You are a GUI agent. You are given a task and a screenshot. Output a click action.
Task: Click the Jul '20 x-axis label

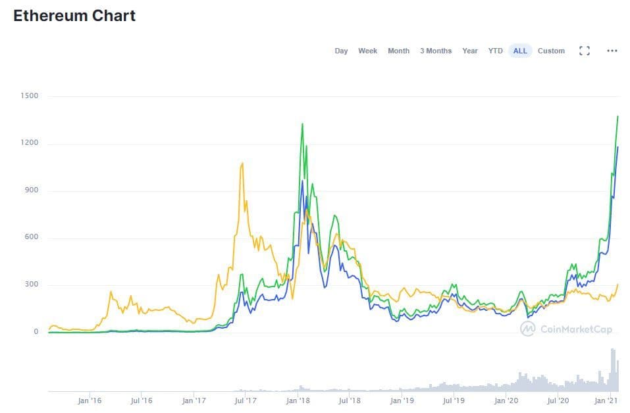point(558,400)
